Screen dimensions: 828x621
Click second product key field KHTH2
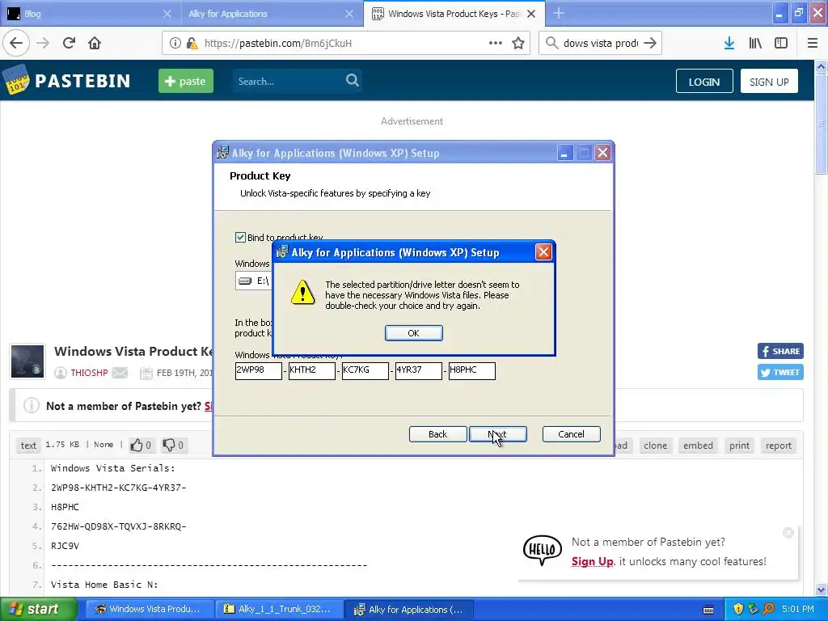311,370
